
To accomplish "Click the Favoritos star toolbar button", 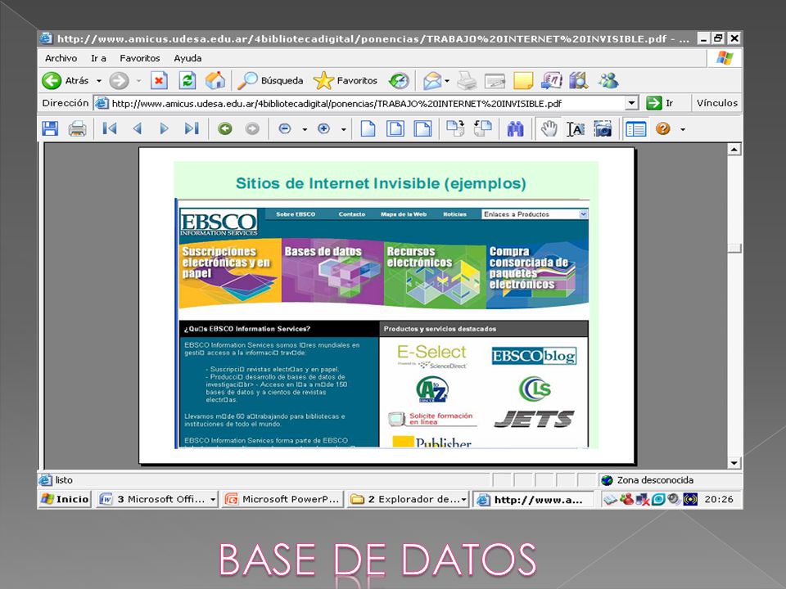I will (x=346, y=81).
